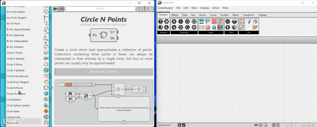The width and height of the screenshot is (317, 127).
Task: Click the wireframe preview globe icon in status bar
Action: (261, 125)
